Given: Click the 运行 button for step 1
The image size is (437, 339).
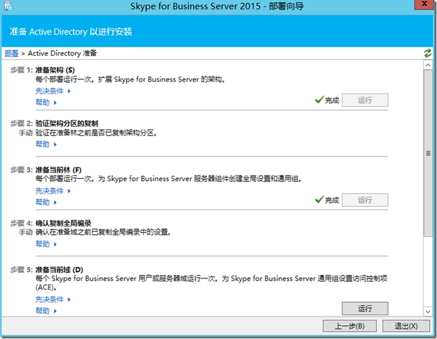Looking at the screenshot, I should click(x=365, y=100).
